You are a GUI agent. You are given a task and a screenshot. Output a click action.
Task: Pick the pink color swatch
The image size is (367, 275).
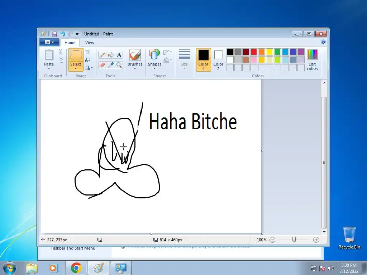coord(254,60)
